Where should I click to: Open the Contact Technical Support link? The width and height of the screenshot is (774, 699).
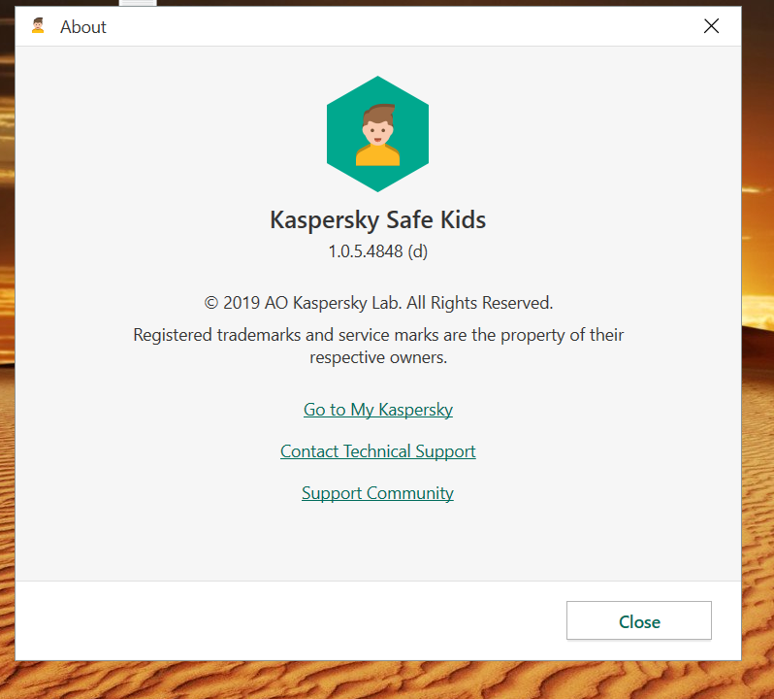coord(378,451)
